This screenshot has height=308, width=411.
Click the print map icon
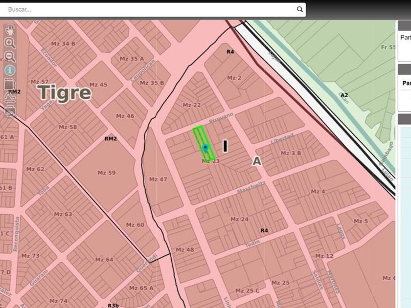click(x=10, y=111)
